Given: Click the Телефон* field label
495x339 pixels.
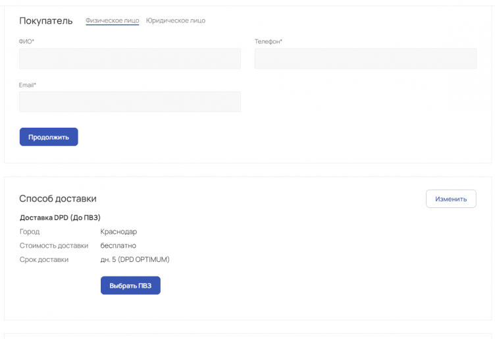Looking at the screenshot, I should 269,41.
